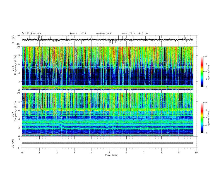Click the "ch.1(V)" waveform axis label

point(13,40)
